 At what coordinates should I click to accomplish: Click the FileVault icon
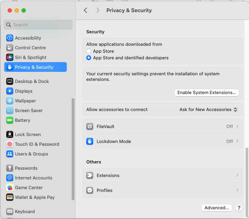click(90, 127)
